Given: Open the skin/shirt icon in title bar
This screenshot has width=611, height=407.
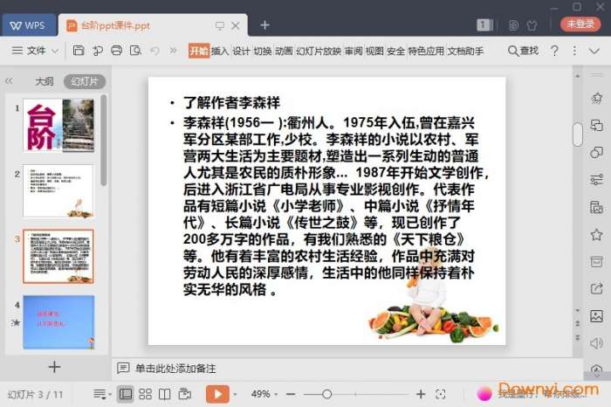Looking at the screenshot, I should (532, 25).
